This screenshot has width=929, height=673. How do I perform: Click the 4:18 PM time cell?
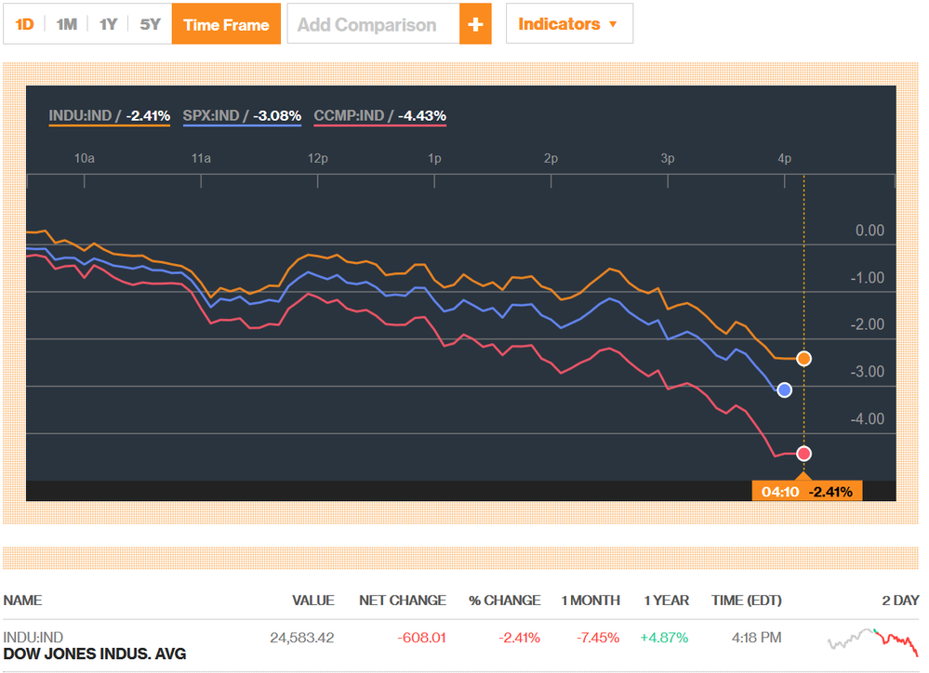pyautogui.click(x=757, y=638)
